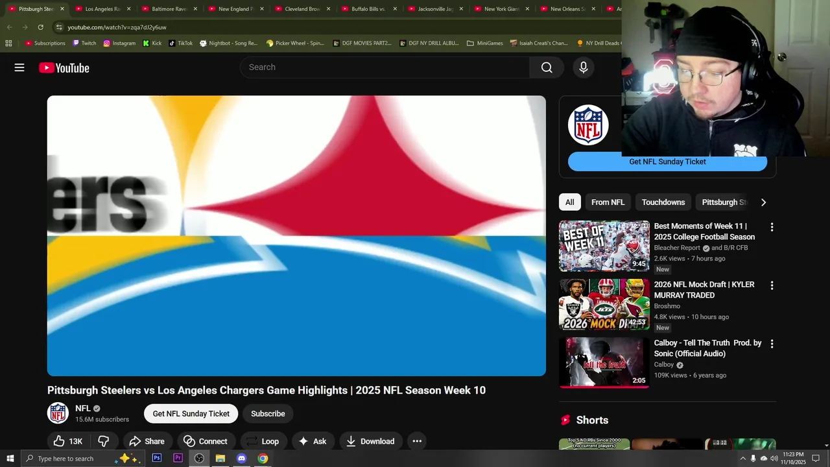Subscribe to the NFL channel

point(268,414)
